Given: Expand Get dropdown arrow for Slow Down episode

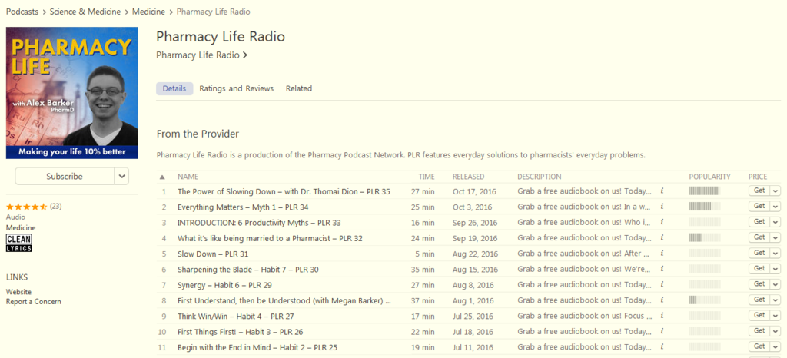Looking at the screenshot, I should pos(775,254).
